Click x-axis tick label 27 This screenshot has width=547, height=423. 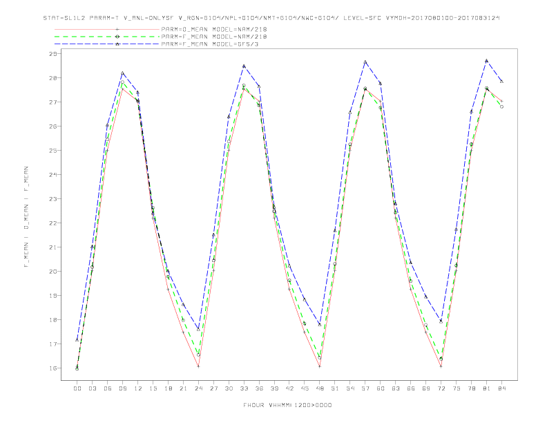coord(213,388)
